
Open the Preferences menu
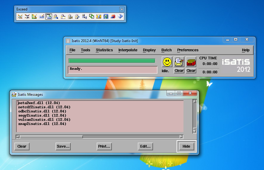point(188,50)
